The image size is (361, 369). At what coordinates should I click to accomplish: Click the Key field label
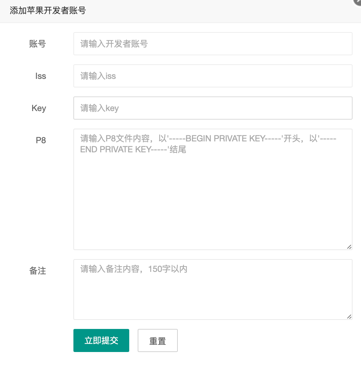(39, 108)
